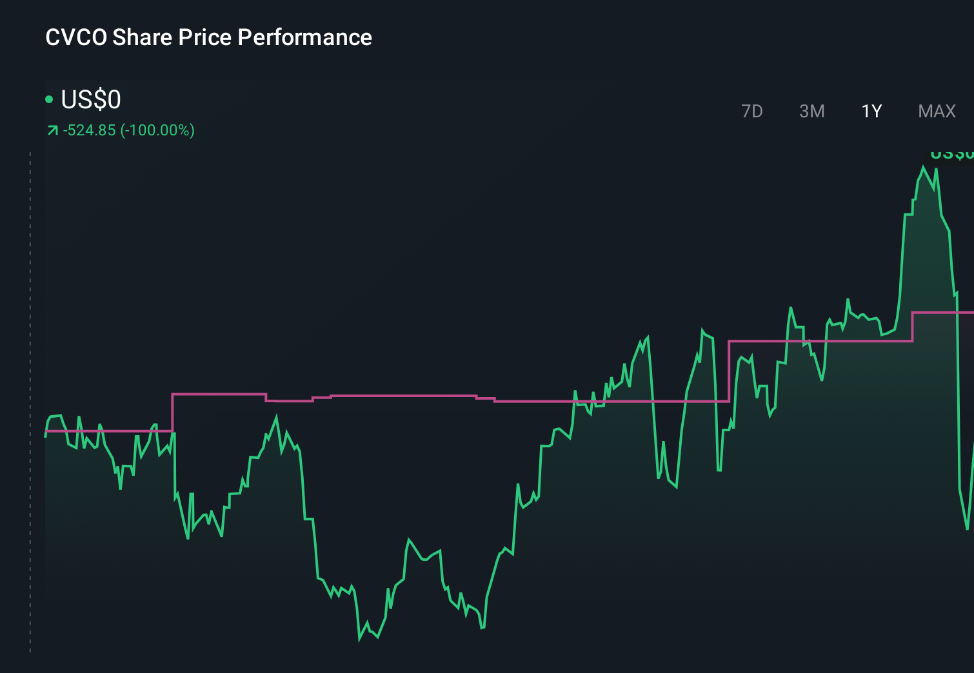Screen dimensions: 974x673
Task: Toggle the share price series legend dot
Action: (x=49, y=99)
